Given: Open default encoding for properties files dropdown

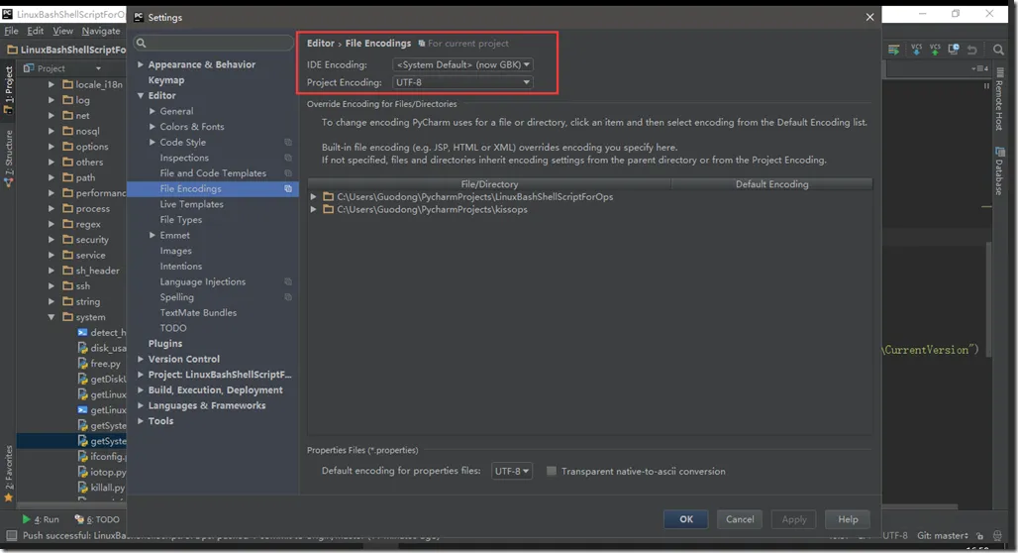Looking at the screenshot, I should pos(512,471).
